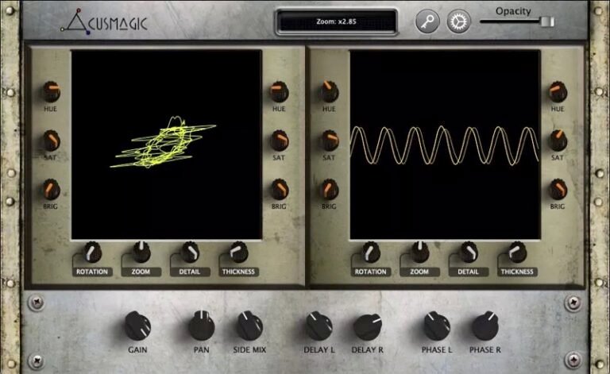Click the right display's left SAT knob

coord(330,141)
